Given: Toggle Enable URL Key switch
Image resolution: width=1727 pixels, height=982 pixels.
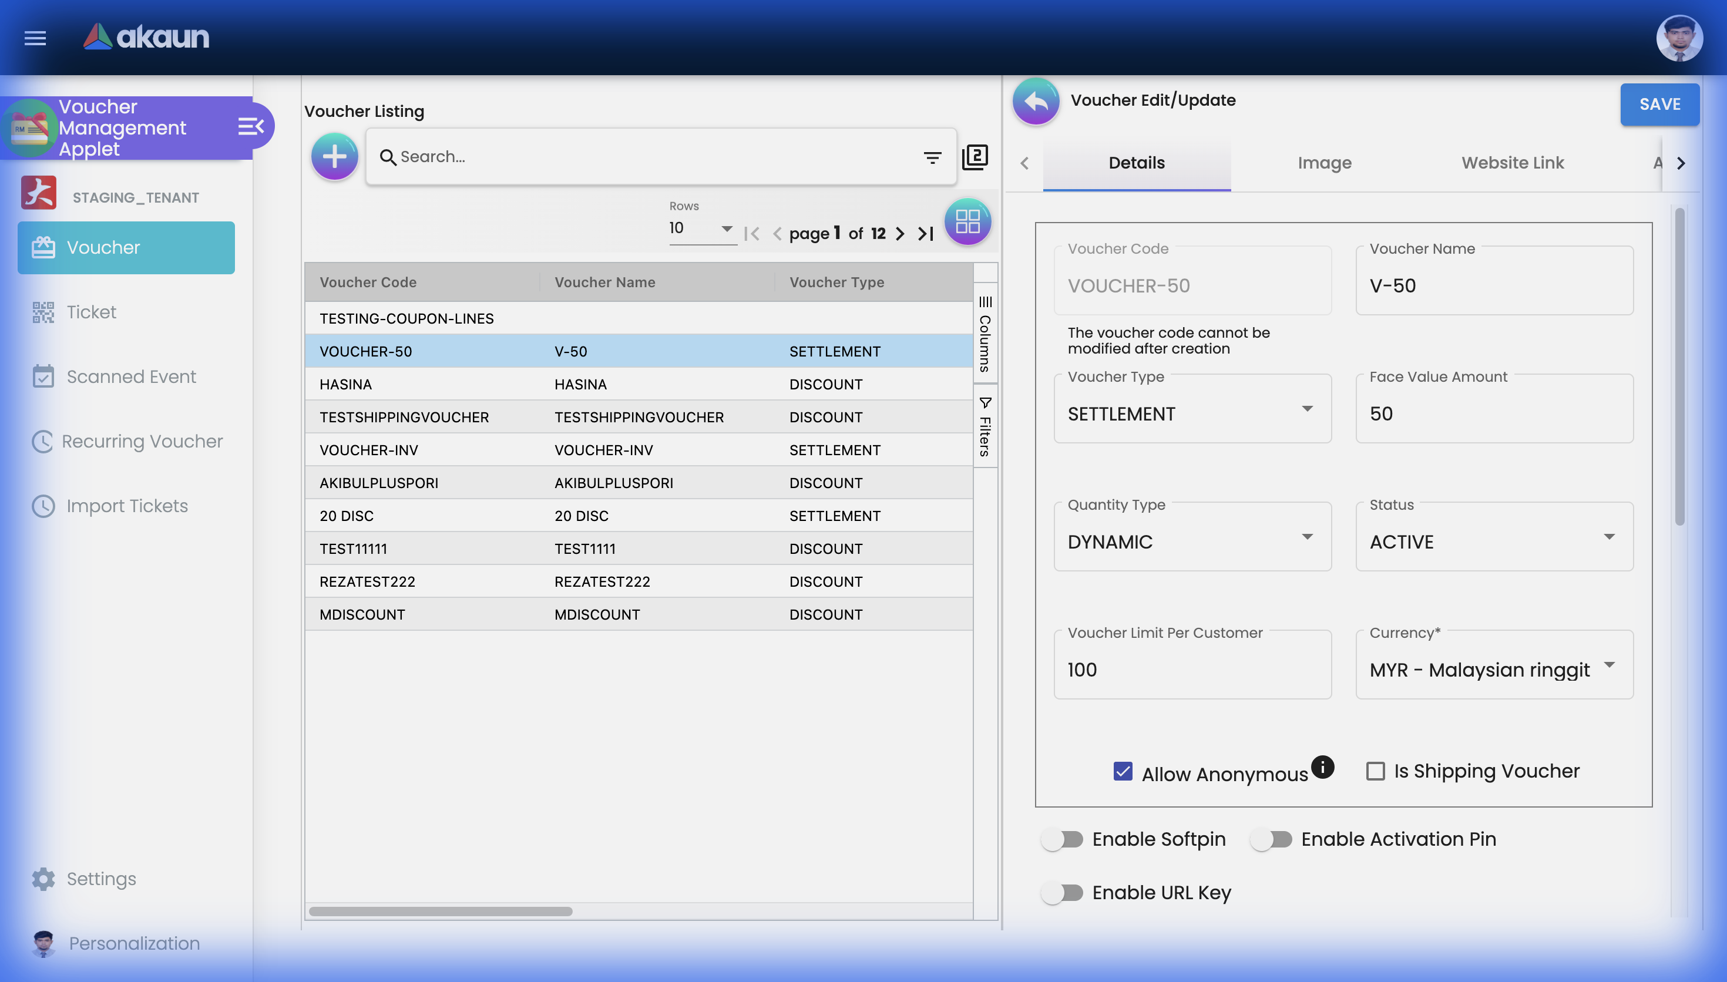Looking at the screenshot, I should coord(1062,892).
